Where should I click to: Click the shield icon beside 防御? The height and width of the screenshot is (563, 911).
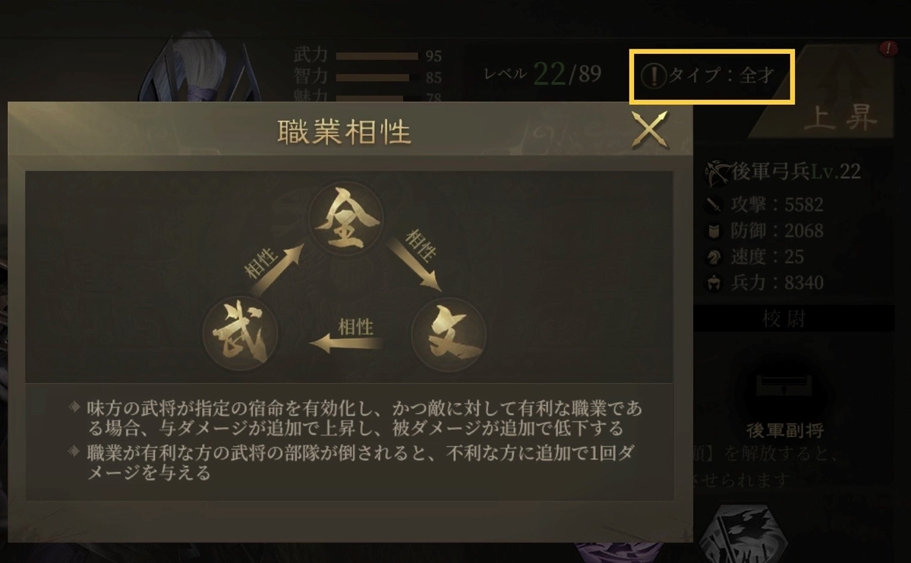(714, 231)
